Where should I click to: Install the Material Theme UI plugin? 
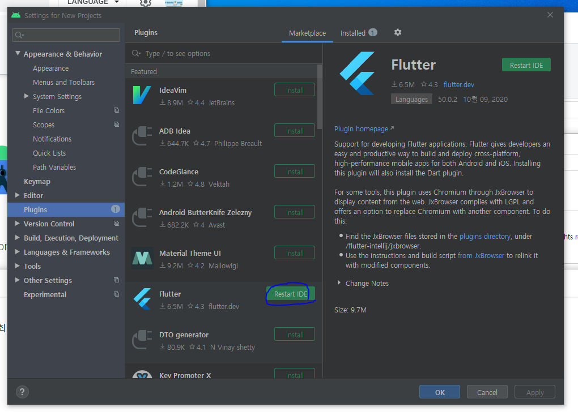pos(295,253)
